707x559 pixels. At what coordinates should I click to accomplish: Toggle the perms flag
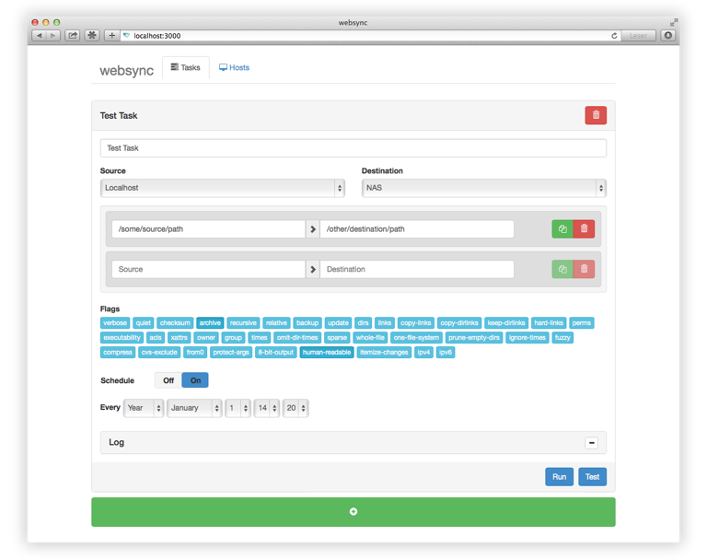(581, 322)
